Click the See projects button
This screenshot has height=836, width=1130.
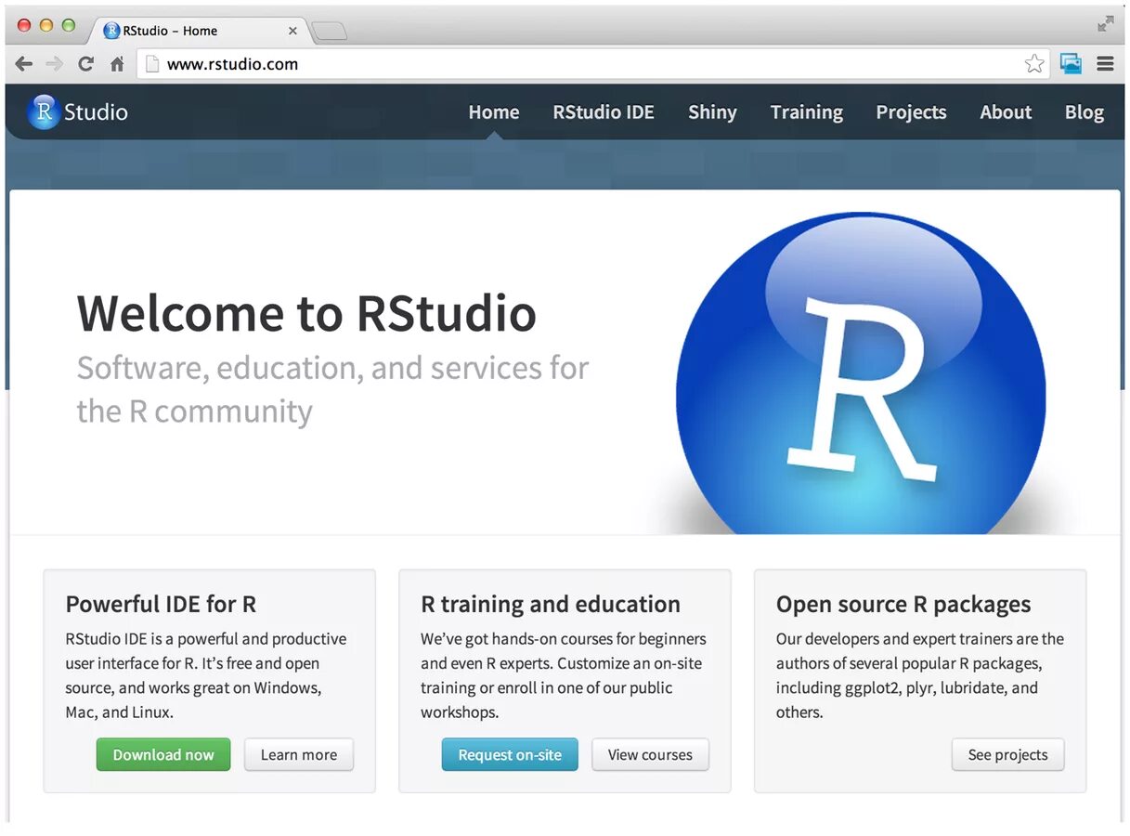click(1007, 754)
